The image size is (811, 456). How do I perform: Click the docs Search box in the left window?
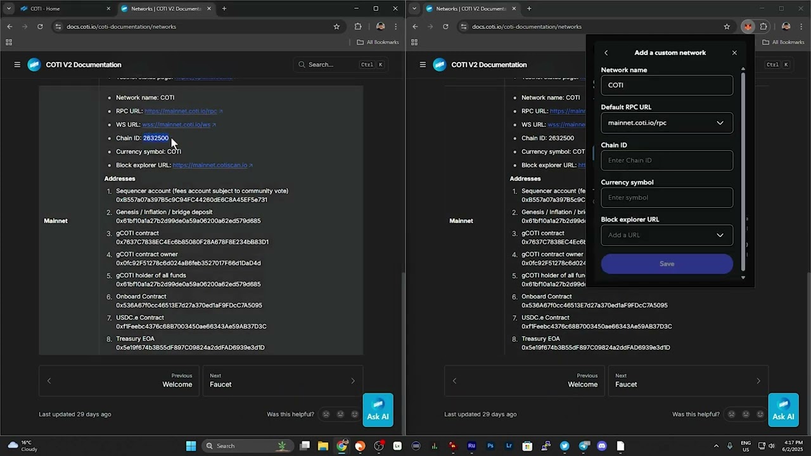click(341, 65)
